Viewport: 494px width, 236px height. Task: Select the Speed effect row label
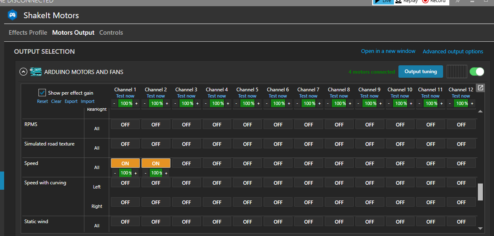31,163
